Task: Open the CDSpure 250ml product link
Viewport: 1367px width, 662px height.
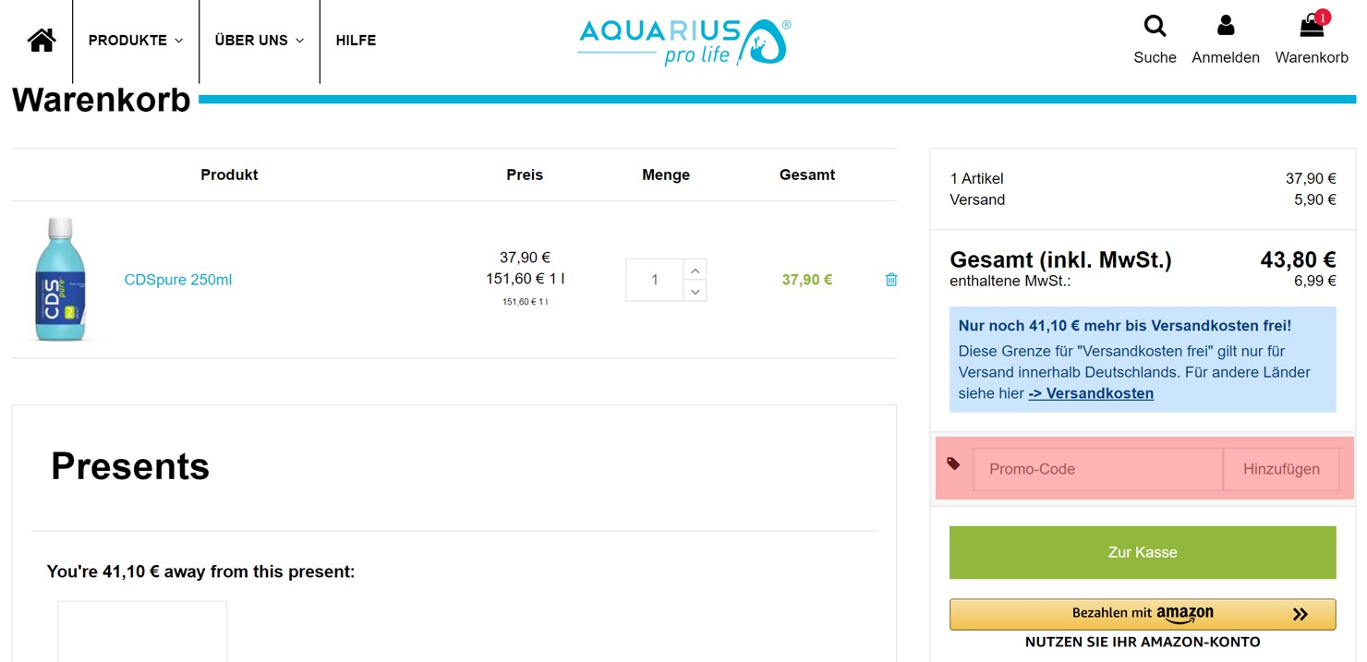Action: click(178, 280)
